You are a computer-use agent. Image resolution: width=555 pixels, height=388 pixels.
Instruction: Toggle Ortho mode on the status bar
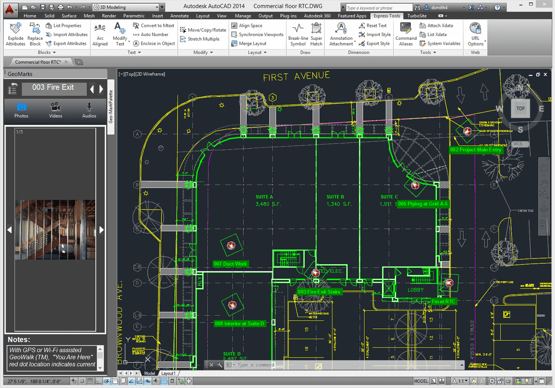(x=97, y=381)
